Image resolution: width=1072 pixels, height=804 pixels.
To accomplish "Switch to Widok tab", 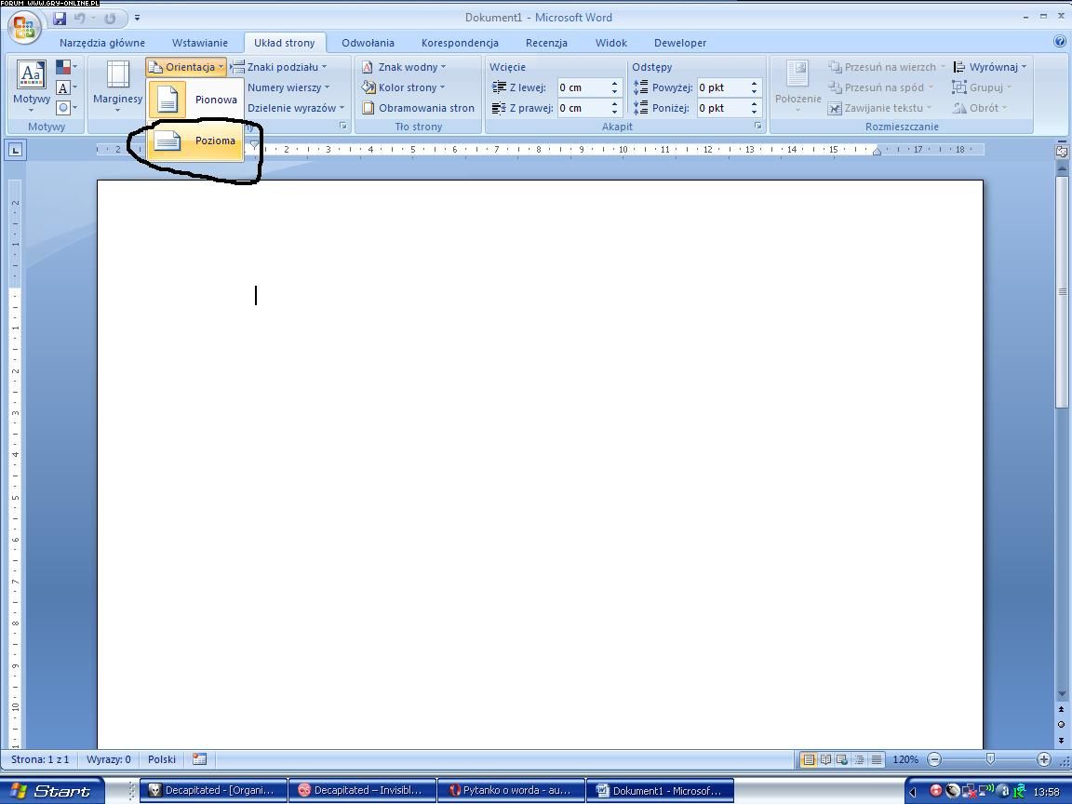I will 611,43.
